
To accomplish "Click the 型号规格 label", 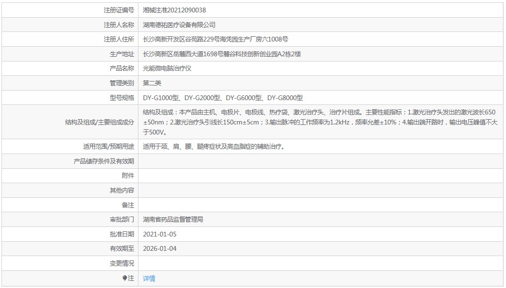I will 122,98.
